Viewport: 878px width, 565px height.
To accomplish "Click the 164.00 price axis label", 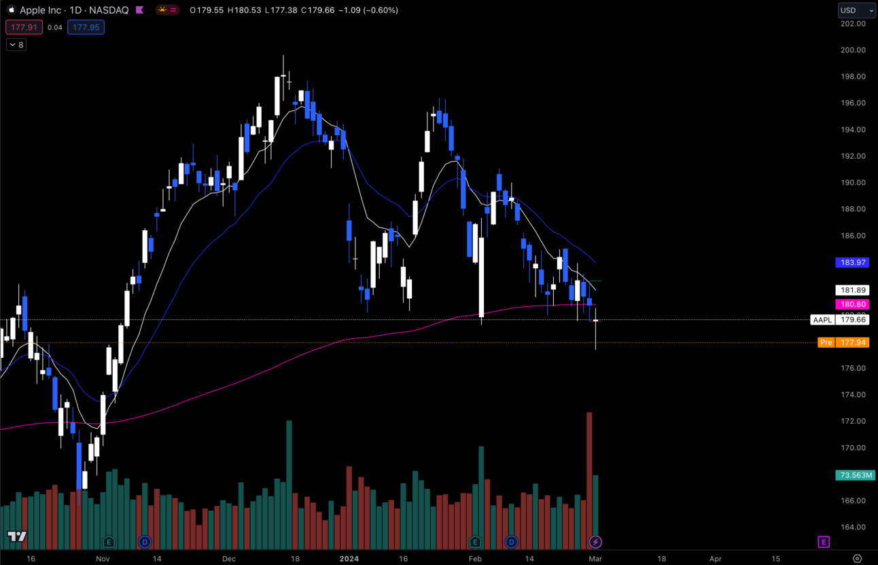I will [853, 527].
